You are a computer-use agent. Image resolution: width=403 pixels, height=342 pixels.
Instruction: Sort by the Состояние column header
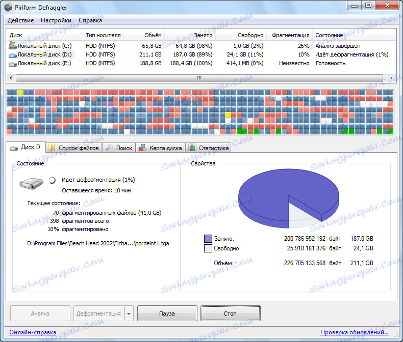tap(354, 35)
